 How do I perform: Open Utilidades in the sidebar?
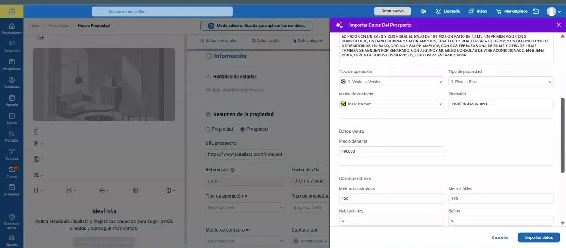pos(11,190)
